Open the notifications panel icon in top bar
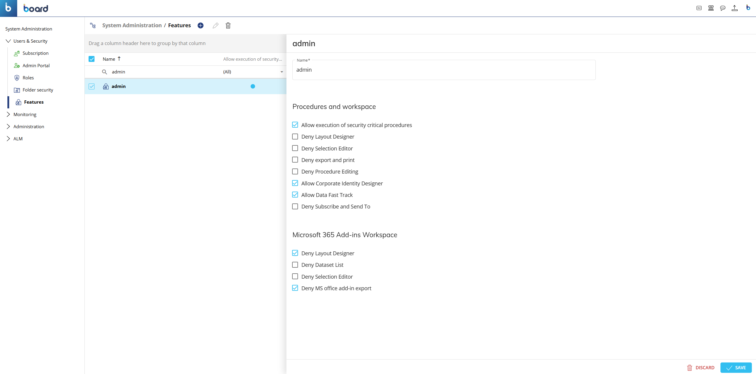The image size is (756, 374). [x=699, y=8]
